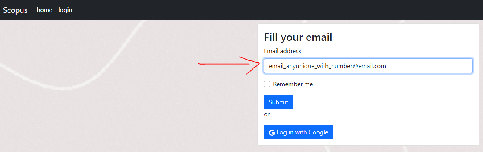Click the Email address label
Viewport: 483px width, 152px height.
point(282,51)
